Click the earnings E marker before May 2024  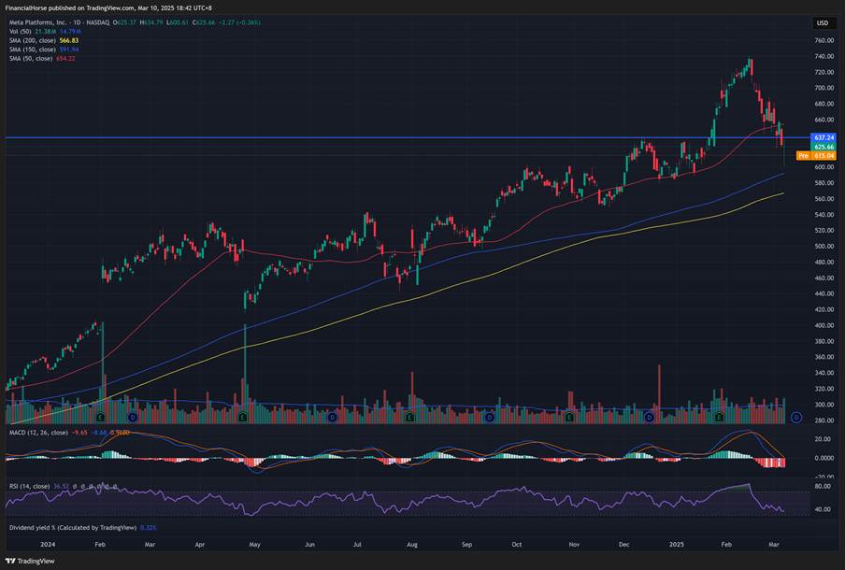coord(243,418)
